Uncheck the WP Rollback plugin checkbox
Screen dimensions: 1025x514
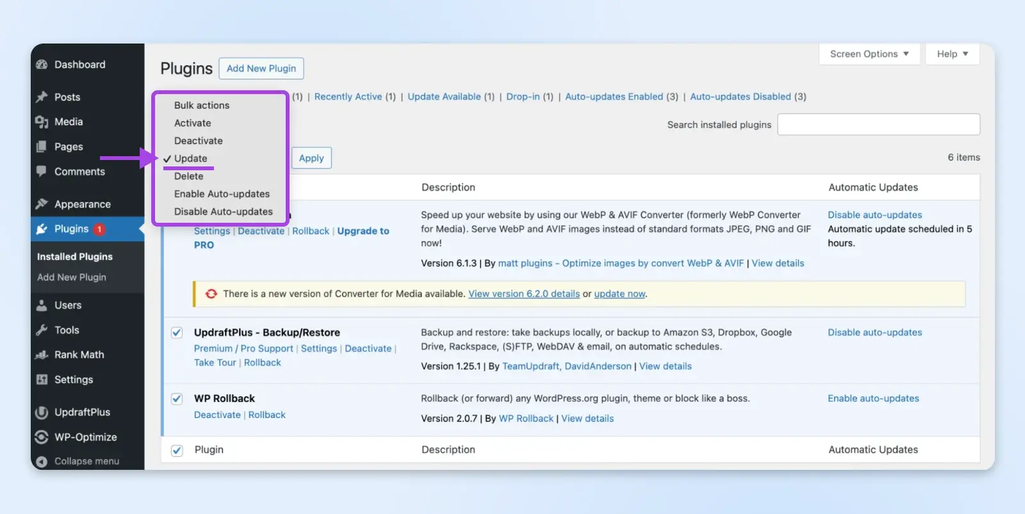pyautogui.click(x=177, y=399)
